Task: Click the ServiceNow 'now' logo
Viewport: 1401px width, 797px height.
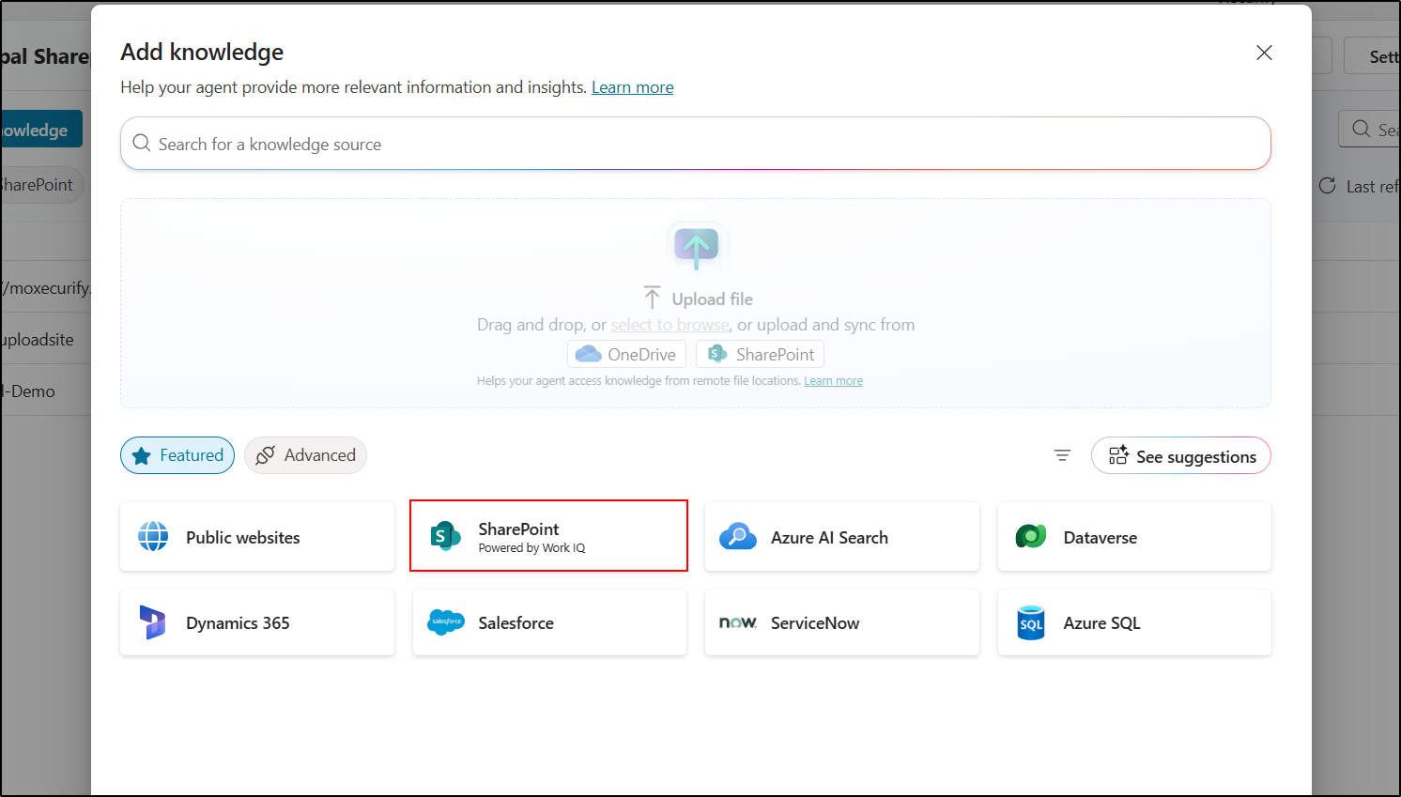Action: (738, 622)
